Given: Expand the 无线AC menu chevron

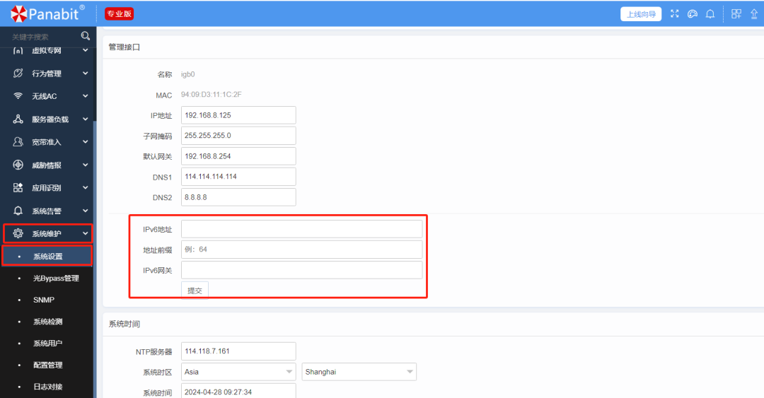Looking at the screenshot, I should (86, 96).
